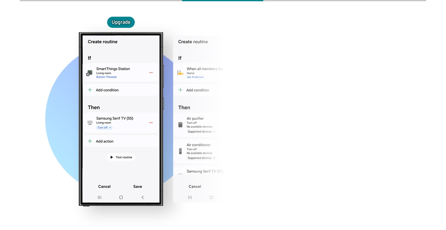Open the Turn off dropdown for Samsung Serif TV

[104, 127]
